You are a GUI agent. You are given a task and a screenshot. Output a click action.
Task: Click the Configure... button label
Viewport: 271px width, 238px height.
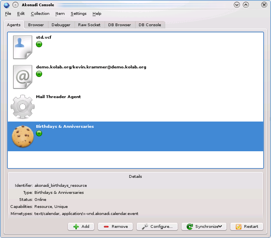click(161, 227)
